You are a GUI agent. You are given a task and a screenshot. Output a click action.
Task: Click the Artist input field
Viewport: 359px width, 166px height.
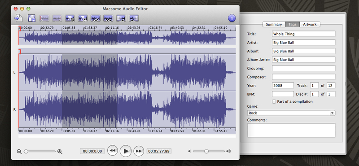[304, 43]
